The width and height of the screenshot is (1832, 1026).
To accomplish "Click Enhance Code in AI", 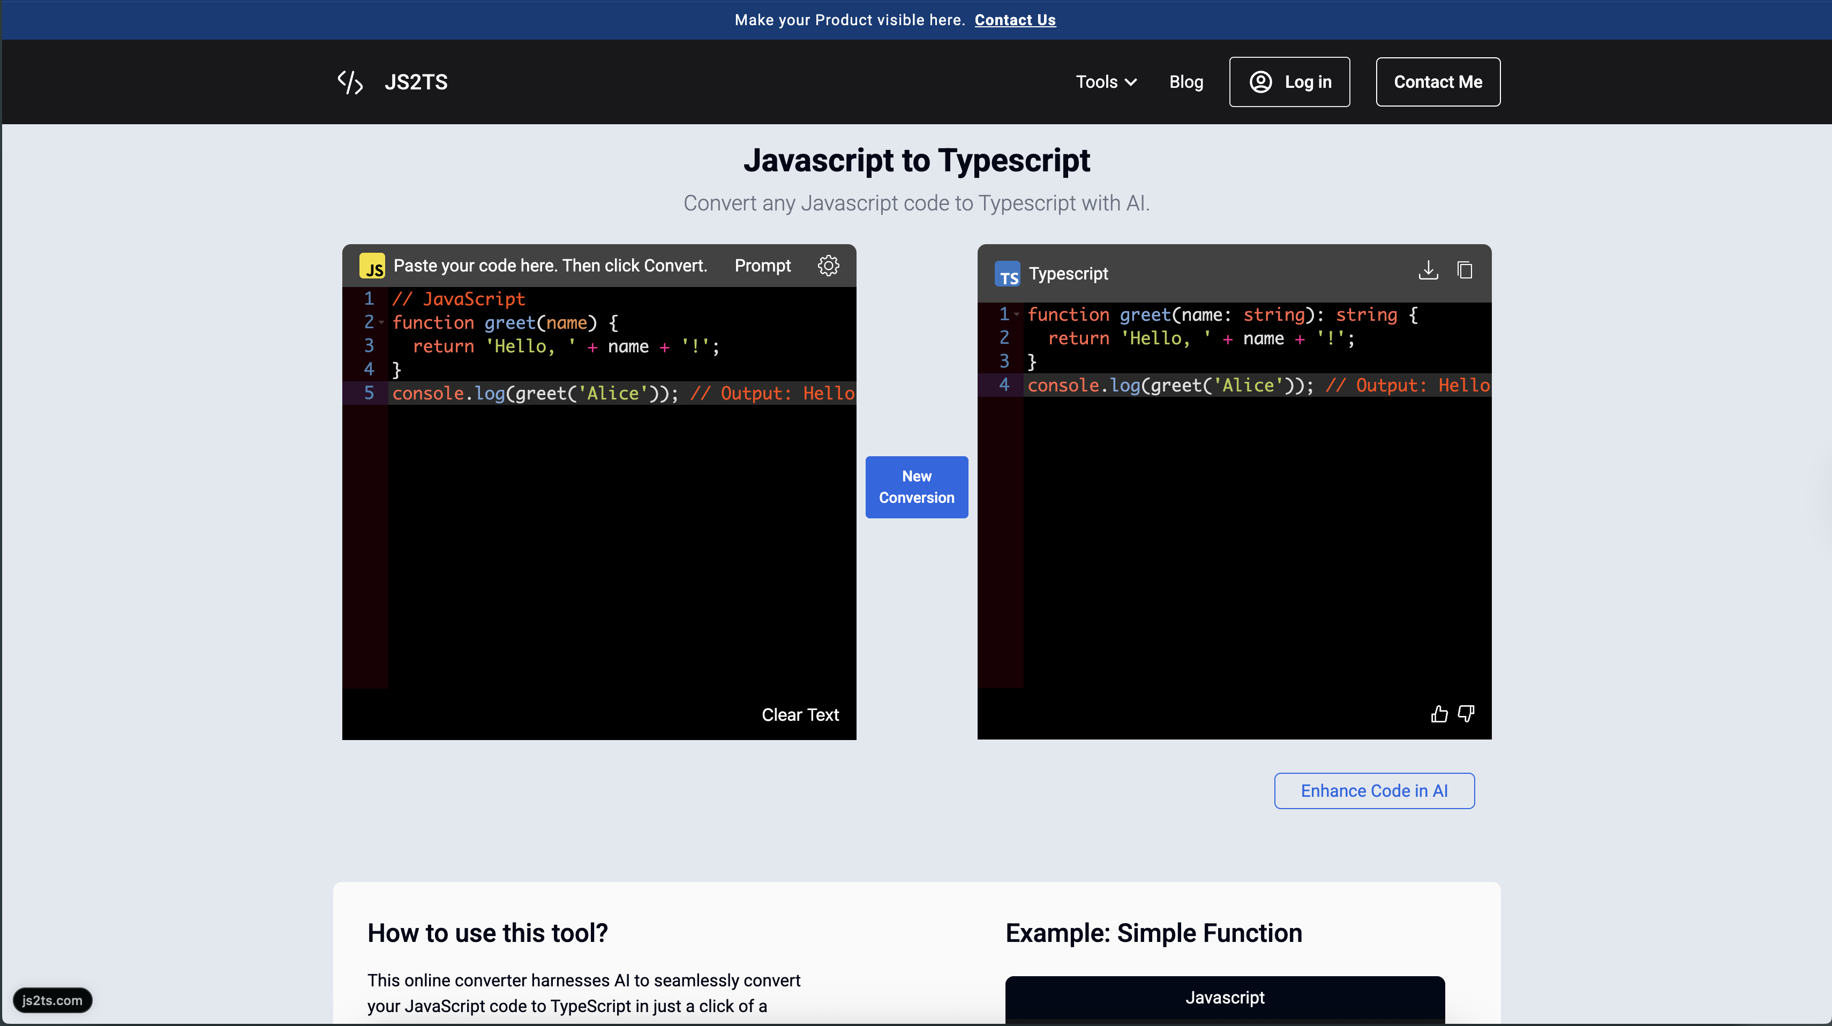I will (1374, 791).
